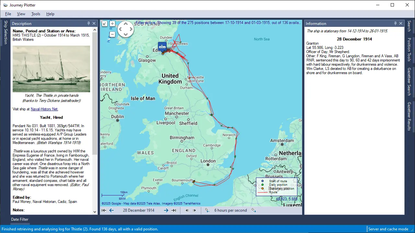The height and width of the screenshot is (233, 415).
Task: Click the Finished retrieving status bar message
Action: [x=80, y=229]
